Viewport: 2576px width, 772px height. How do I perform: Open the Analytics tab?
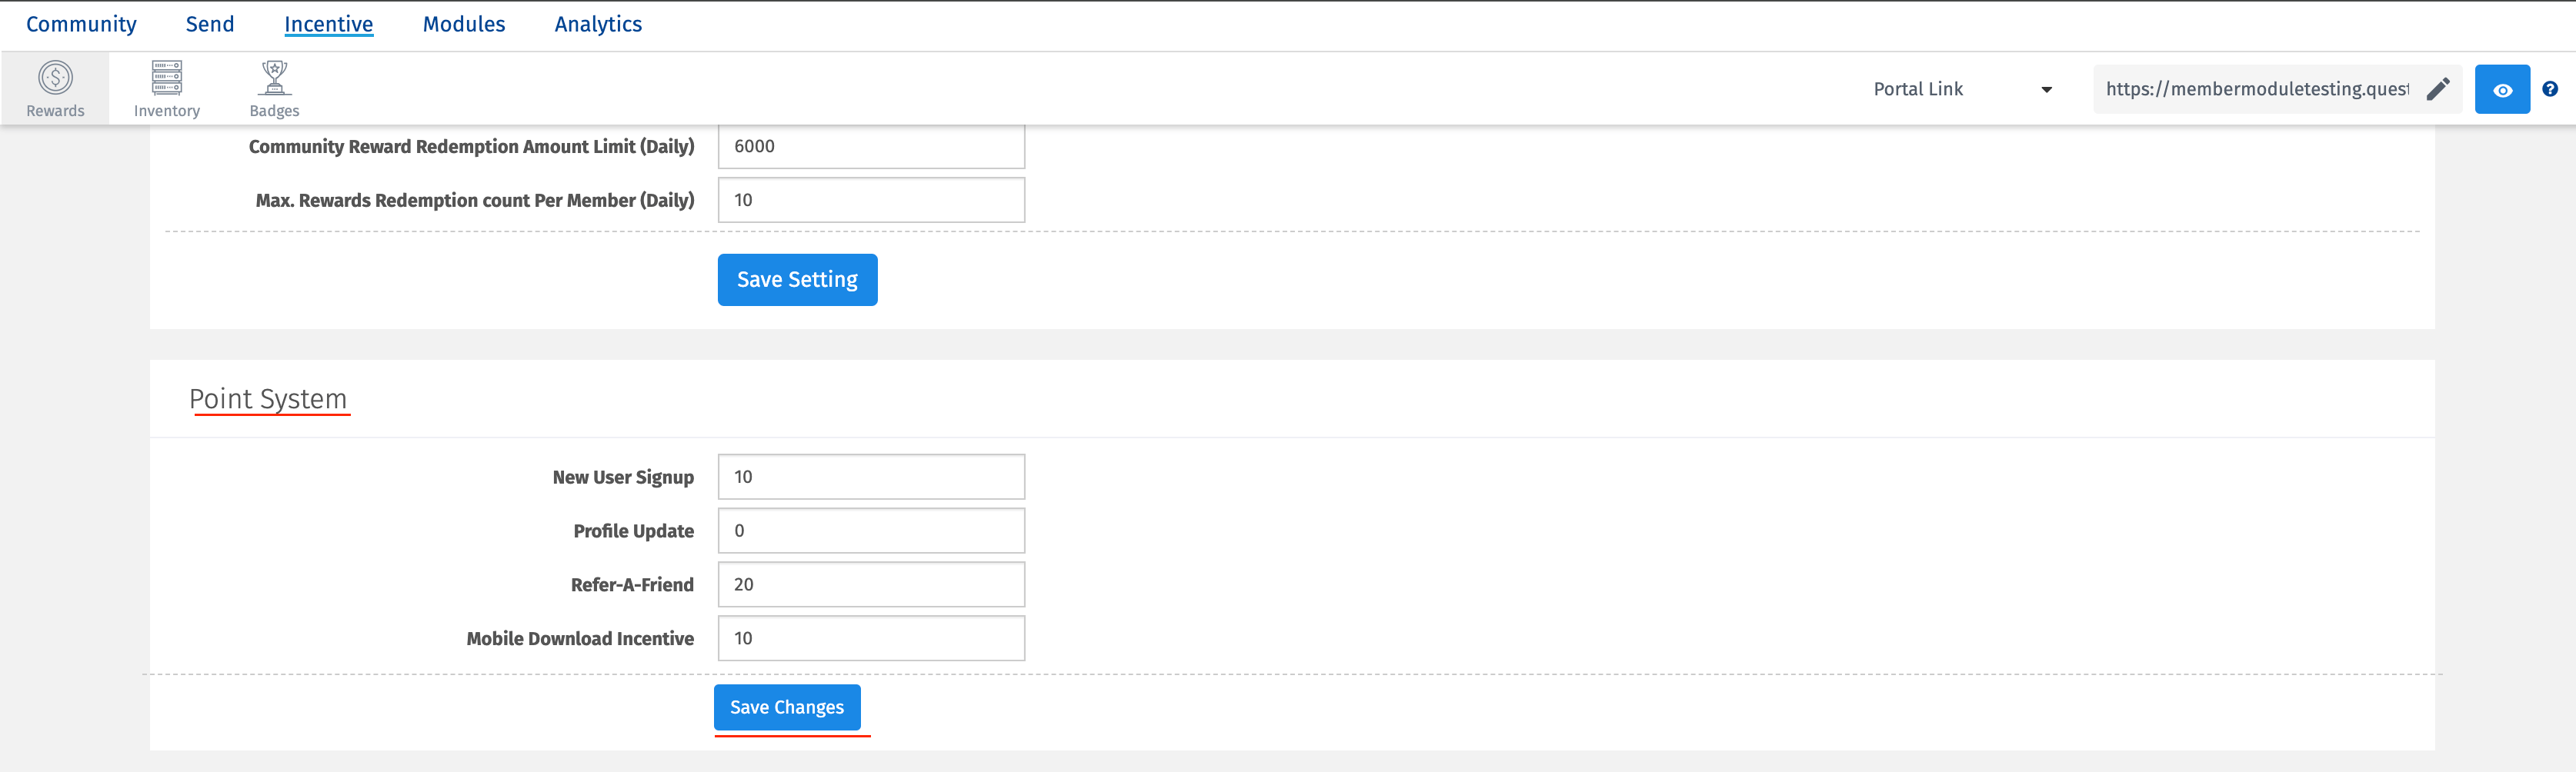598,23
